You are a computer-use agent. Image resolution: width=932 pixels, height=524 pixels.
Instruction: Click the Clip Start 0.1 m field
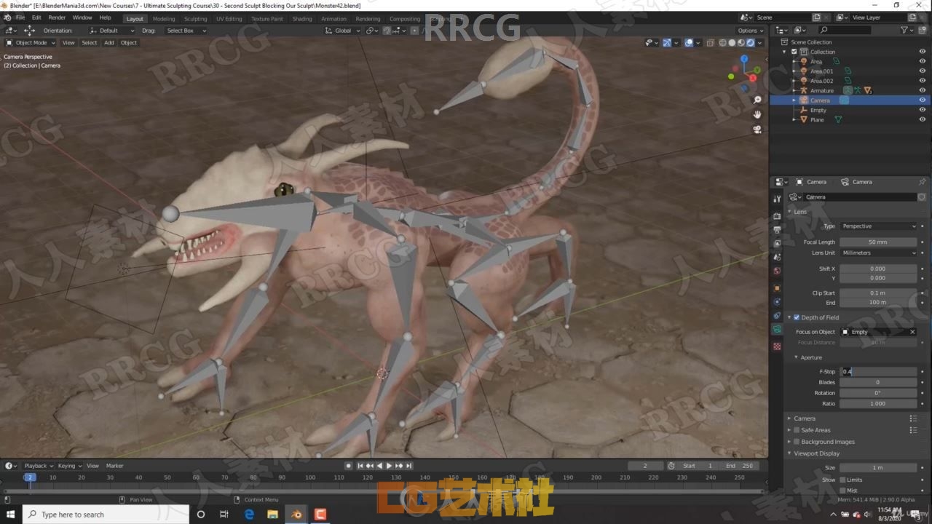point(878,293)
